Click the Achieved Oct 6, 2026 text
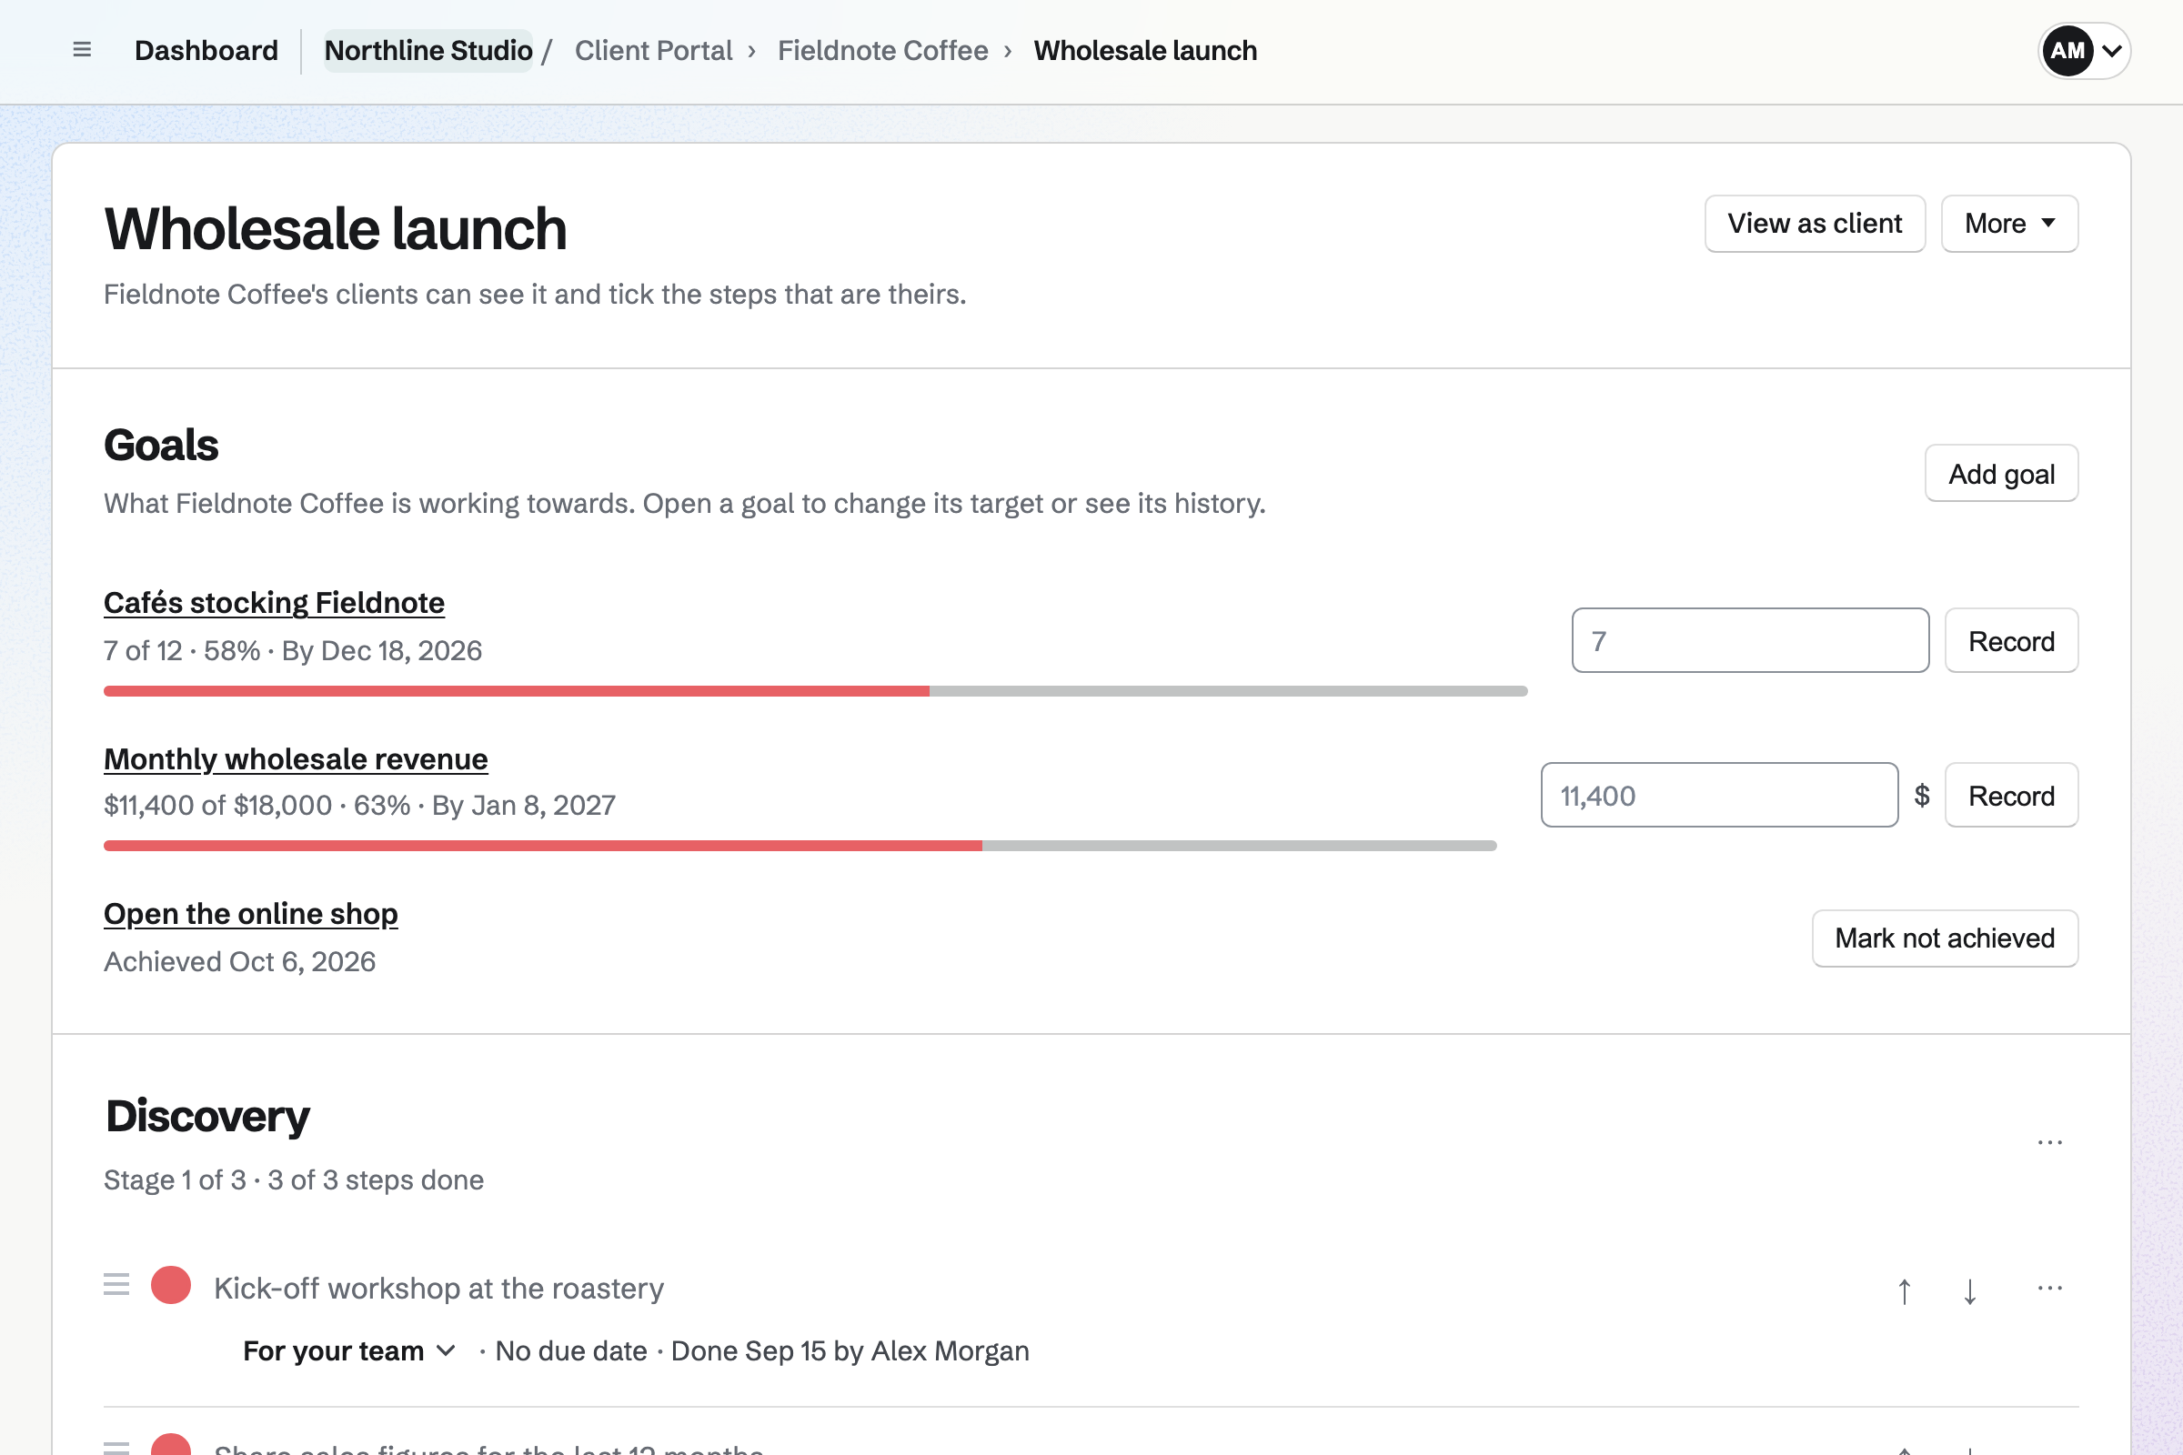 (239, 961)
